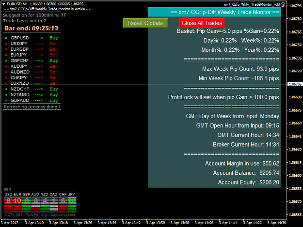Click the red arrow in the CHFJPY row
303x227 pixels.
pos(39,78)
